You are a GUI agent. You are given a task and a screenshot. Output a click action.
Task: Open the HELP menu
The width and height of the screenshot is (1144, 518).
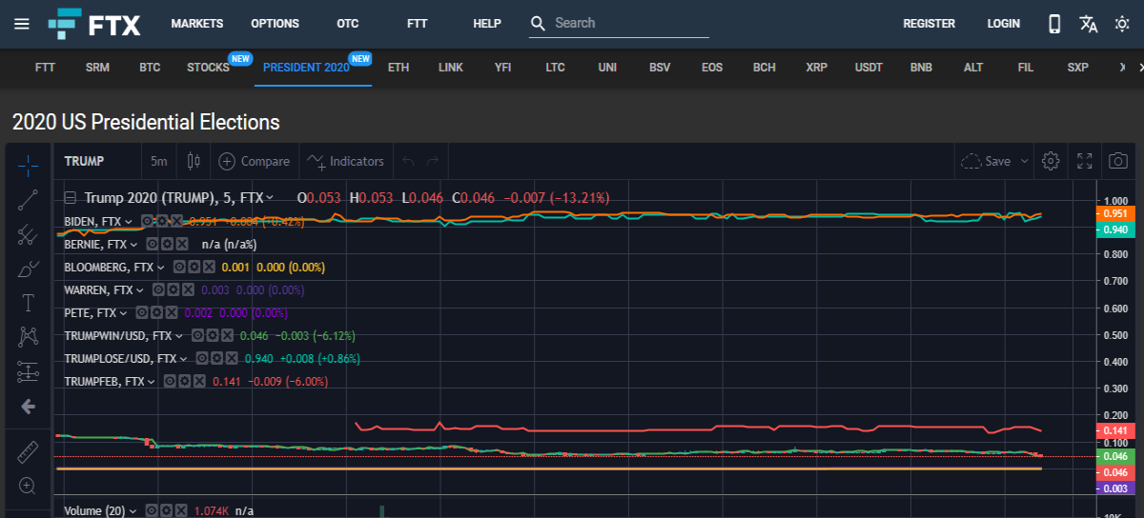(x=487, y=24)
